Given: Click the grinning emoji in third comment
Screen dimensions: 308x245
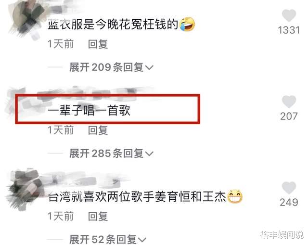Looking at the screenshot, I should (x=235, y=196).
